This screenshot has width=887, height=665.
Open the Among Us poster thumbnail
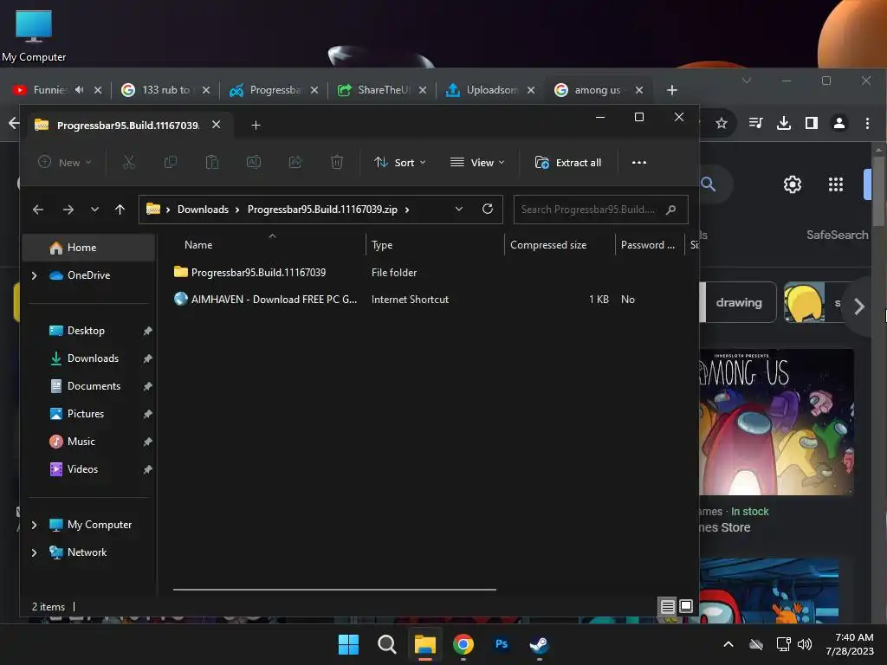coord(776,422)
